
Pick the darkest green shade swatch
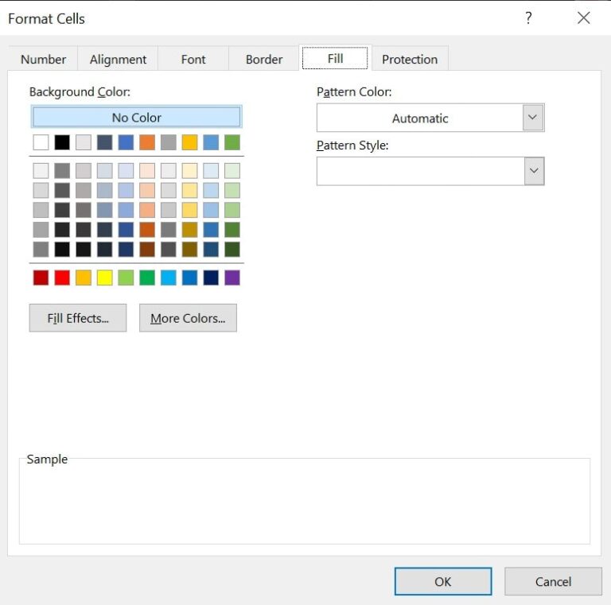(232, 249)
